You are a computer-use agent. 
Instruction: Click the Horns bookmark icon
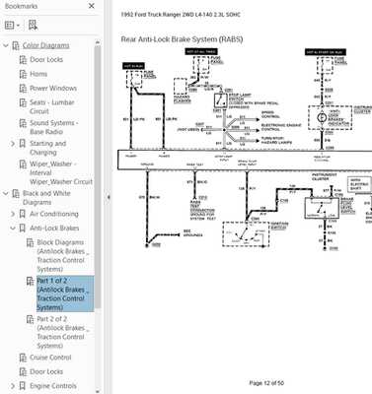[x=23, y=74]
